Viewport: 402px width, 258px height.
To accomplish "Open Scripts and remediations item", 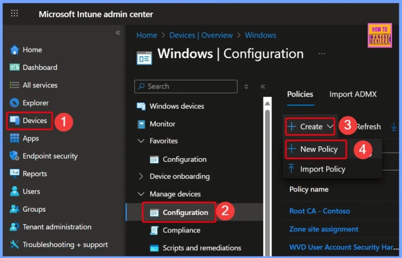I will [x=202, y=248].
